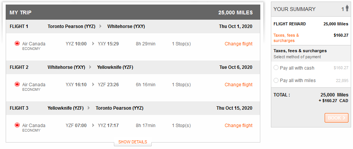Click arrow between Whitehorse and Yellowknife header
This screenshot has width=353, height=149.
(x=90, y=67)
